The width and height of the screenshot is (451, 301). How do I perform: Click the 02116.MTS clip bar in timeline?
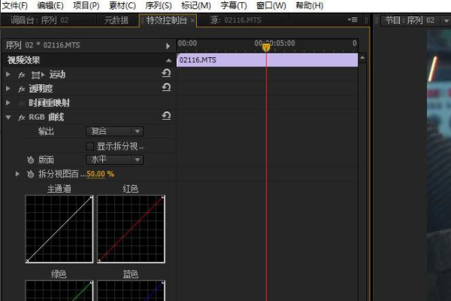(x=267, y=60)
